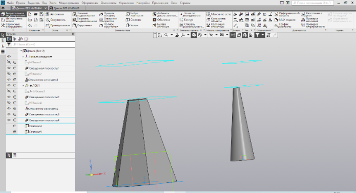Viewport: 356px width, 193px height.
Task: Click the open file folder icon
Action: [36, 14]
